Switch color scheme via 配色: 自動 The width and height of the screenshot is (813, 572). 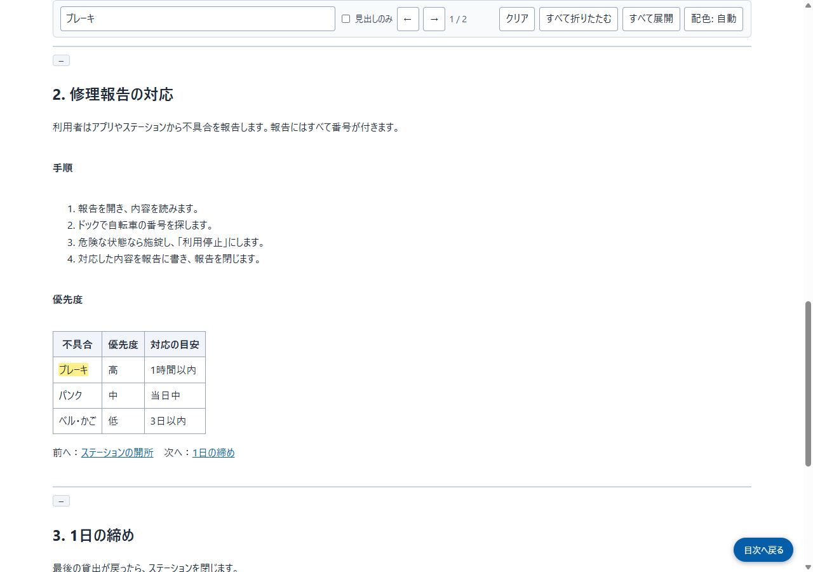713,19
